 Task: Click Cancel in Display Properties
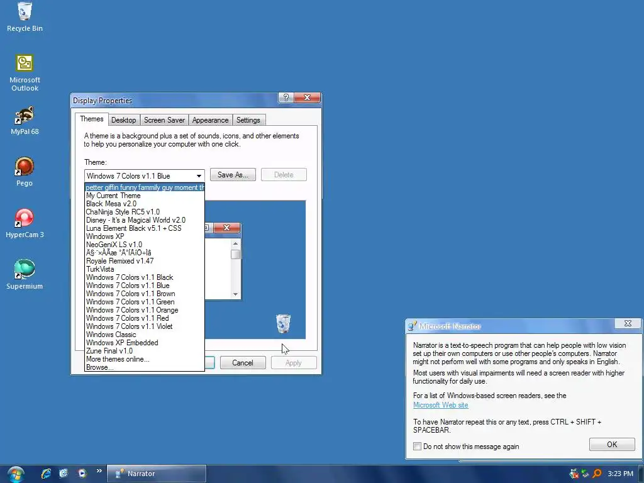243,363
